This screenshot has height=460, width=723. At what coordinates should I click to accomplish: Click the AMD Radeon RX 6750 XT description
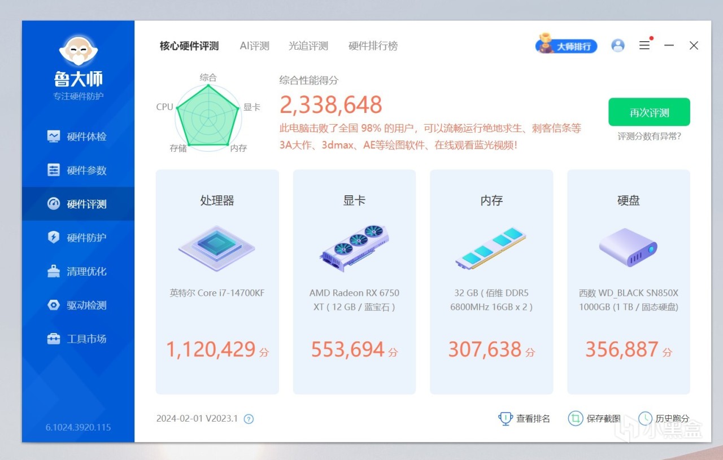[x=354, y=300]
